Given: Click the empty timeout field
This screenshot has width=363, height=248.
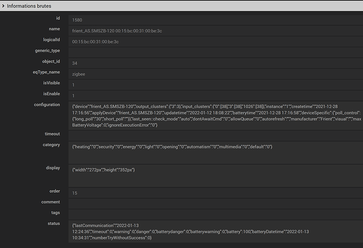Looking at the screenshot, I should [216, 136].
